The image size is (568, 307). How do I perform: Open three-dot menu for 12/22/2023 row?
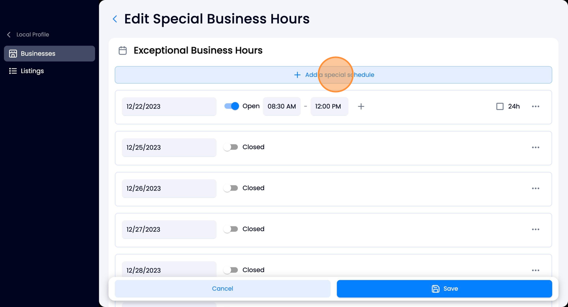tap(536, 106)
